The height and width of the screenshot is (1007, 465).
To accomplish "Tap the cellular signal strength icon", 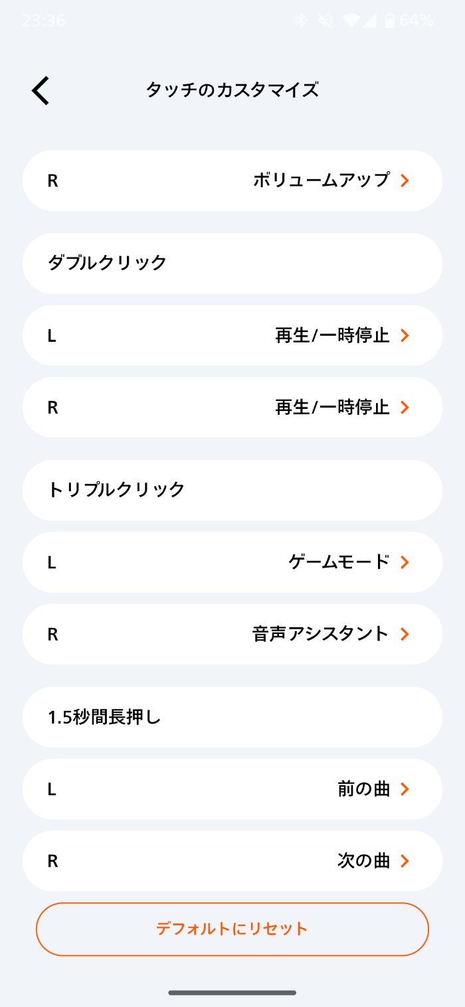I will pos(369,21).
